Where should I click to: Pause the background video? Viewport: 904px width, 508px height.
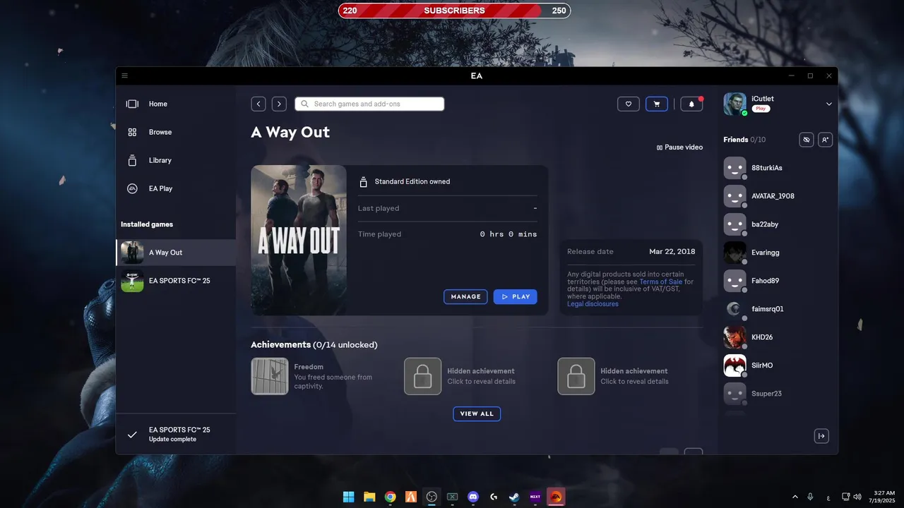coord(679,147)
